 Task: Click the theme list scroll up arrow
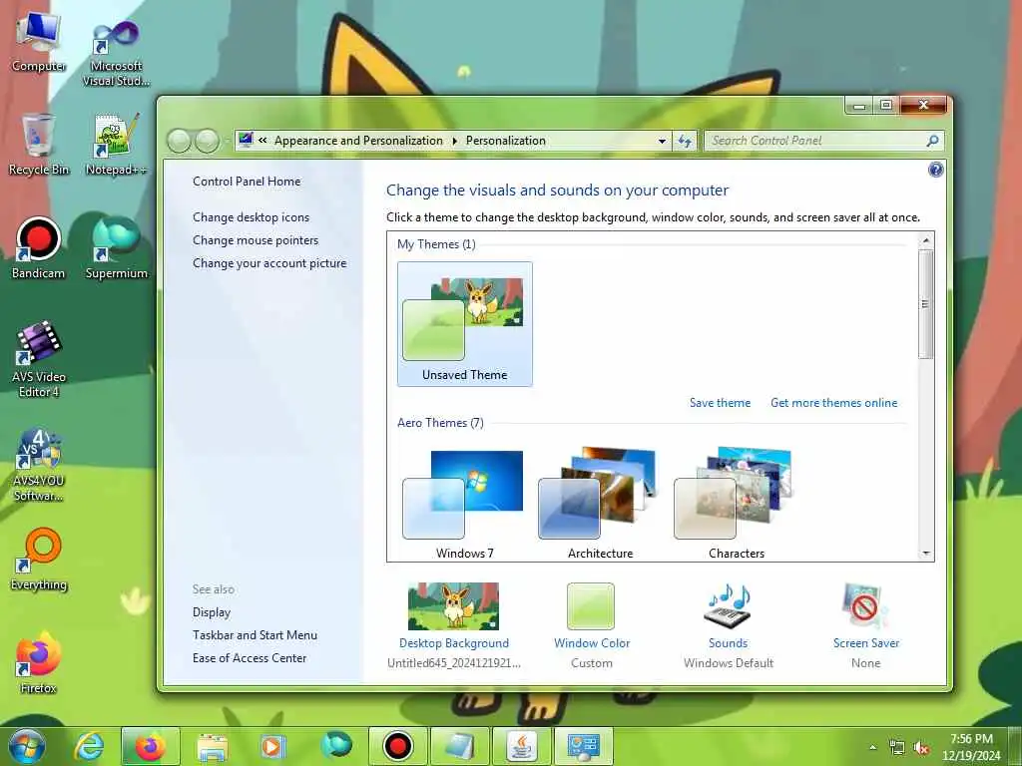[x=925, y=241]
